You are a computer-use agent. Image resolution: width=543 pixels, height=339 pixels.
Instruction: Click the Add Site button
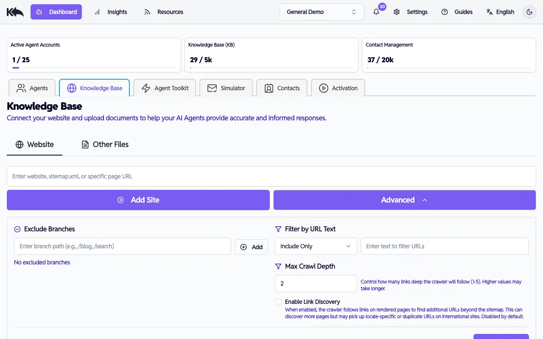138,200
